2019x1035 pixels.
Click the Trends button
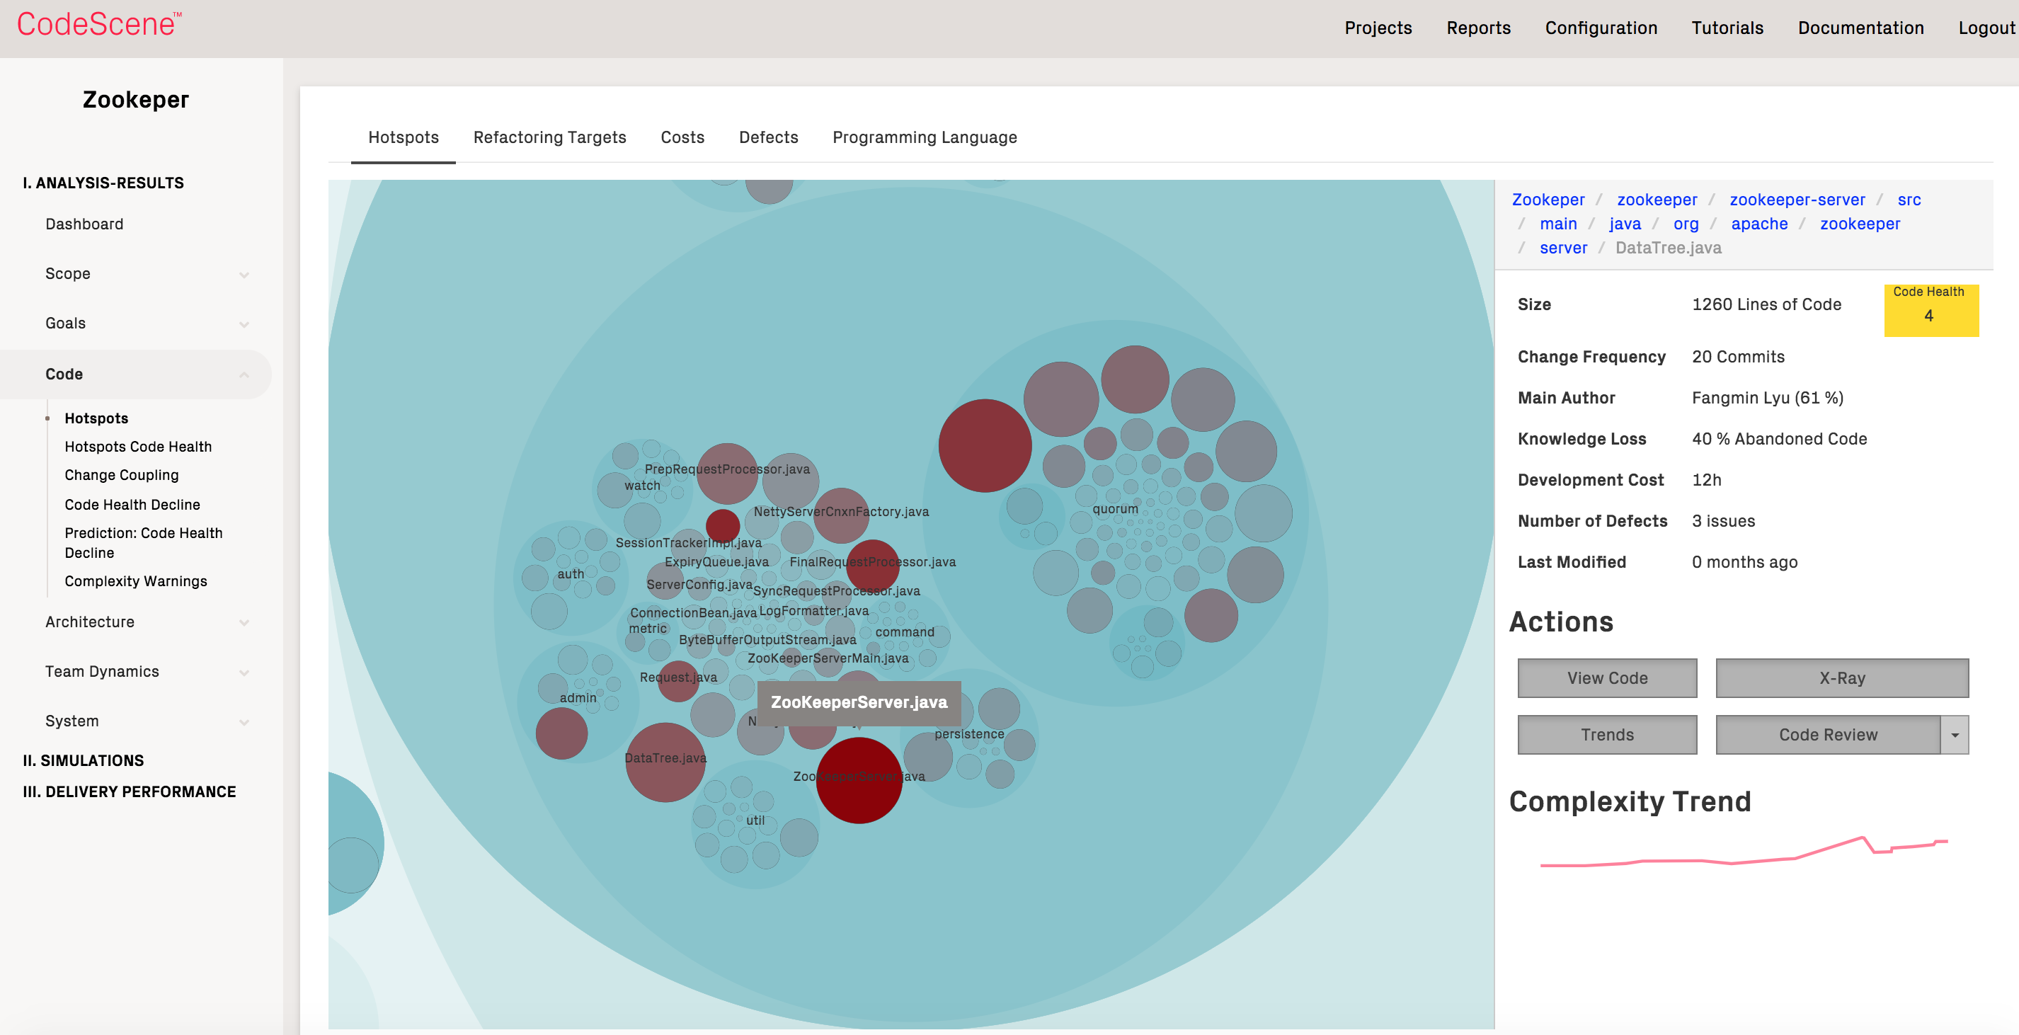tap(1607, 735)
